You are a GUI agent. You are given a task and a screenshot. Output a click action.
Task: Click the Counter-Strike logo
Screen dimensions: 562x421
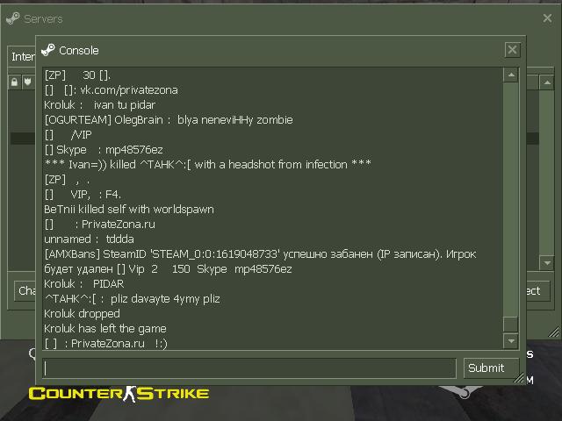tap(119, 394)
